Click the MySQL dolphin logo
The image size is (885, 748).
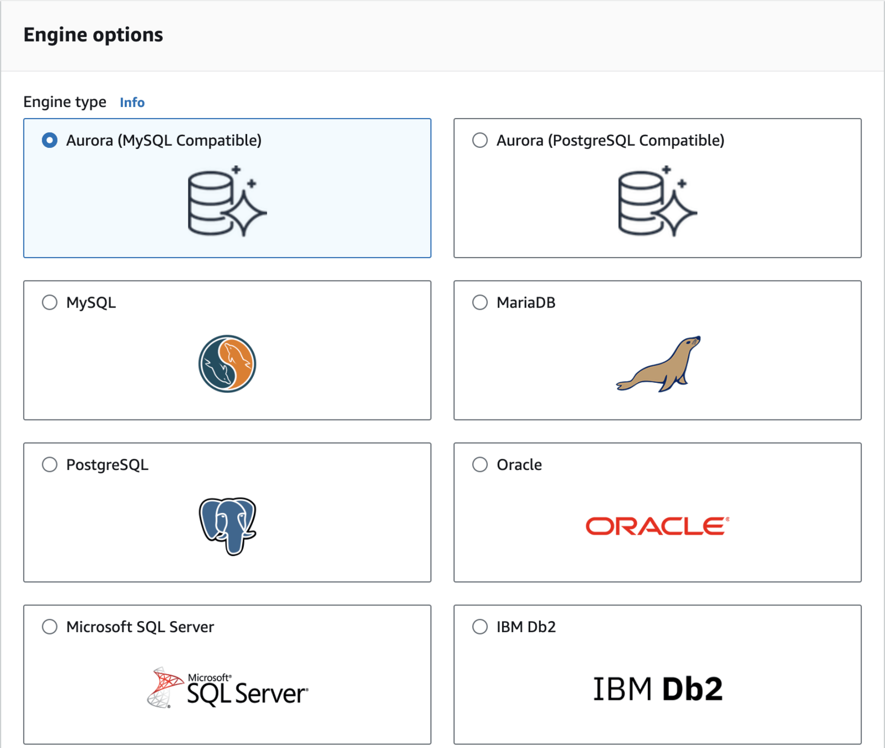[x=227, y=364]
